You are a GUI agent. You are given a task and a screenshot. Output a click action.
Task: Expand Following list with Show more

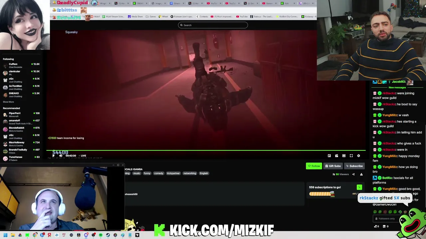pyautogui.click(x=9, y=102)
